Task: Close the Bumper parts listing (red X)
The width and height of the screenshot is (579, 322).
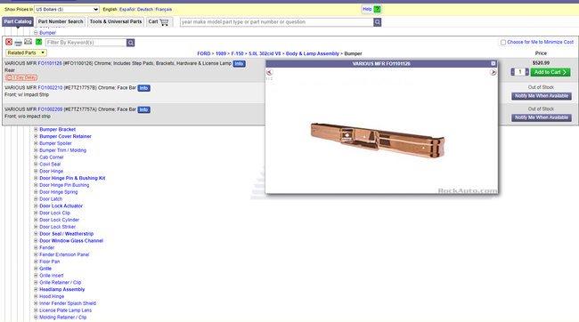Action: (9, 42)
